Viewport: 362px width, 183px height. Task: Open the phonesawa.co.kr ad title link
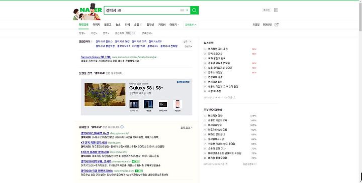(x=96, y=161)
